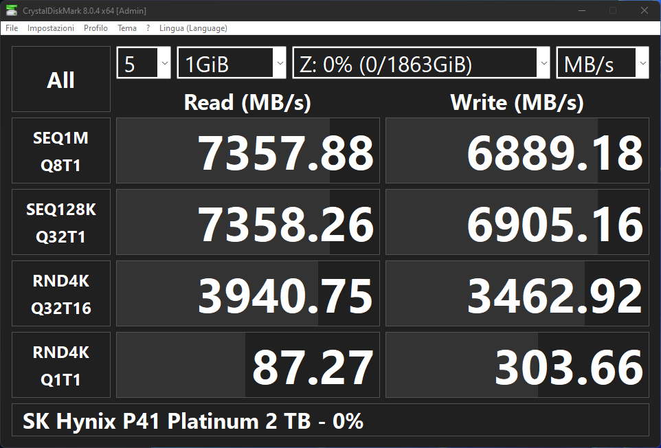
Task: Open the Profilo menu
Action: [96, 28]
